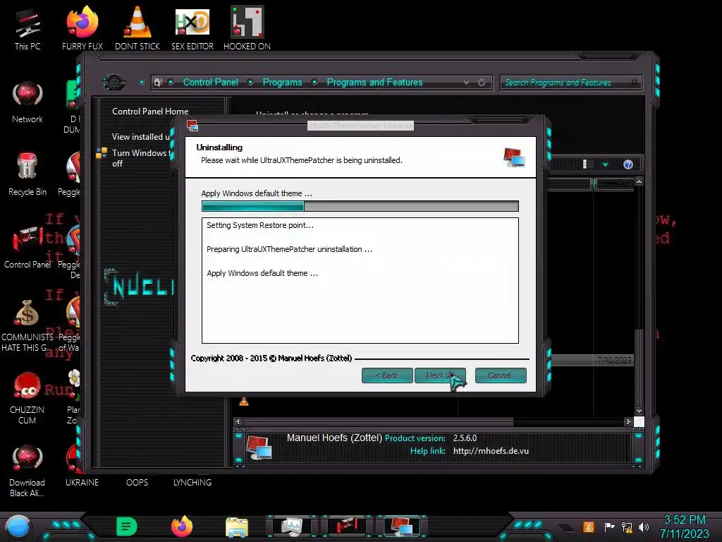
Task: Select the Control Panel desktop icon
Action: pos(27,248)
